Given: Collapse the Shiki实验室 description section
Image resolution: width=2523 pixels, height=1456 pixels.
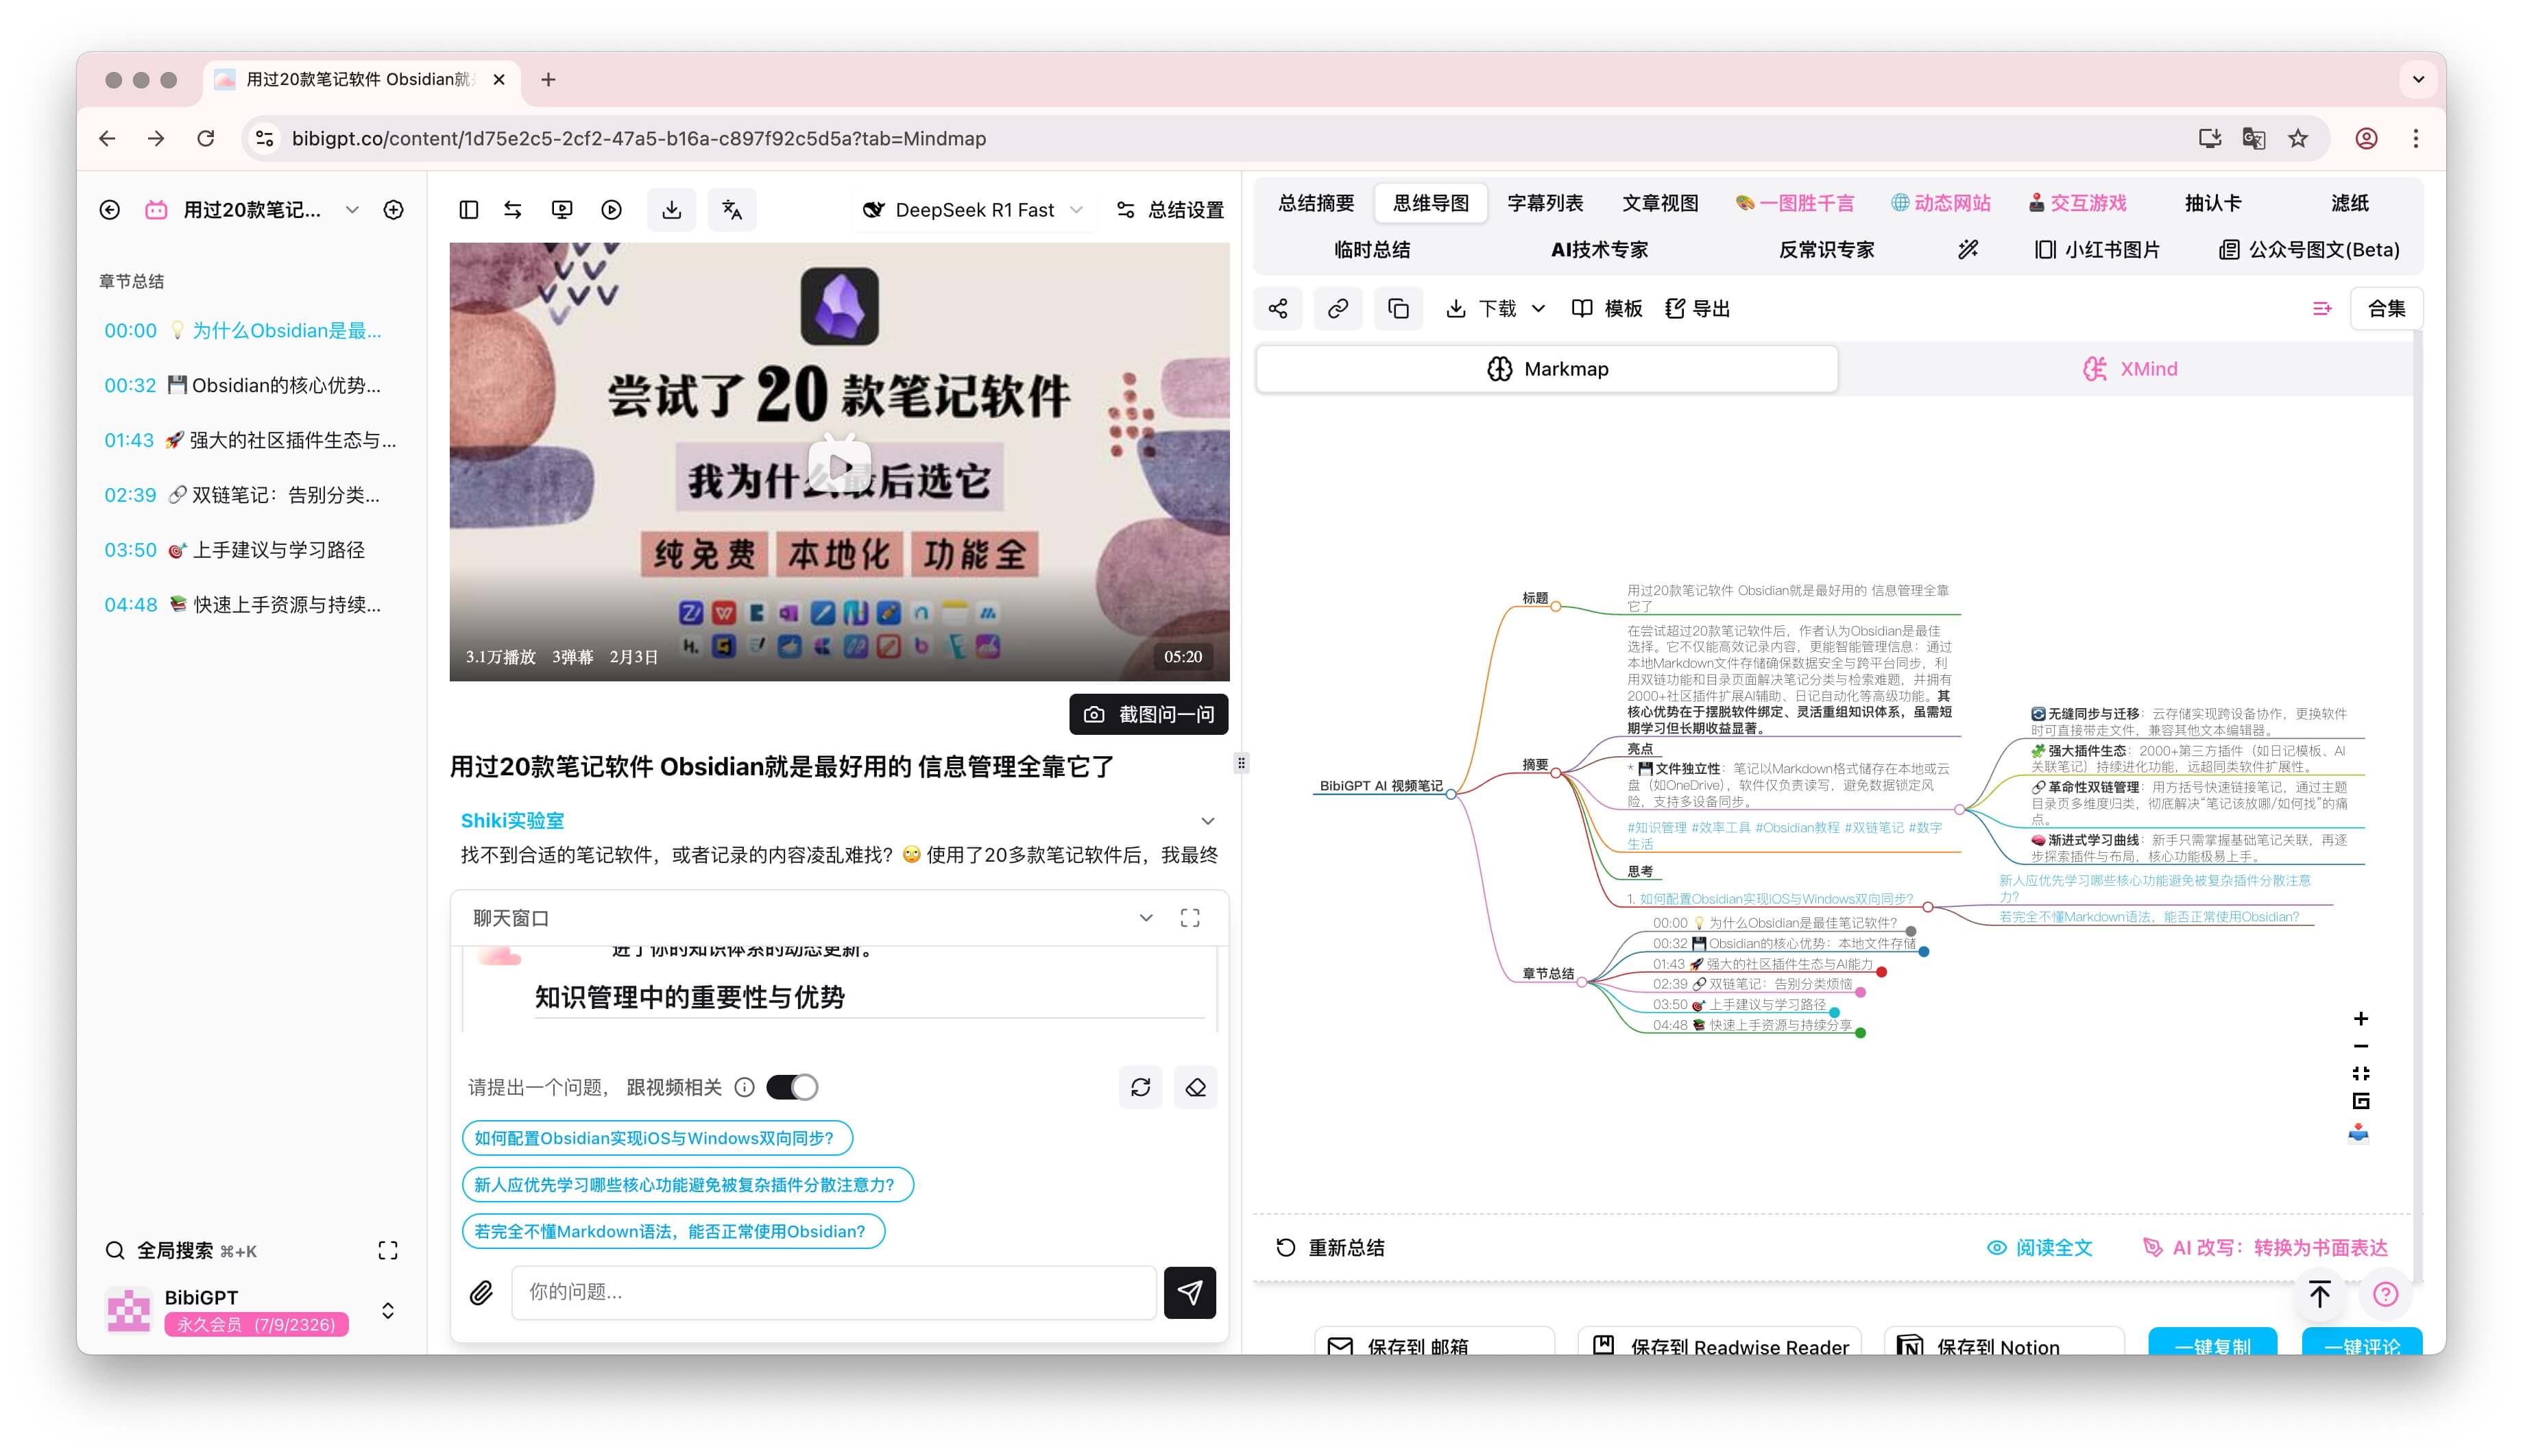Looking at the screenshot, I should coord(1208,820).
